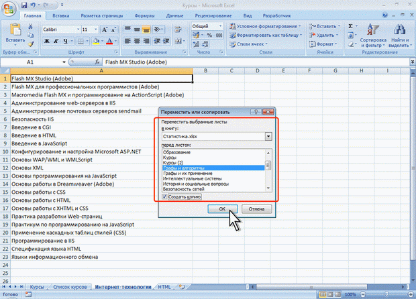Open the 'в книгу' workbook dropdown
Viewport: 416px width, 299px height.
tap(268, 136)
